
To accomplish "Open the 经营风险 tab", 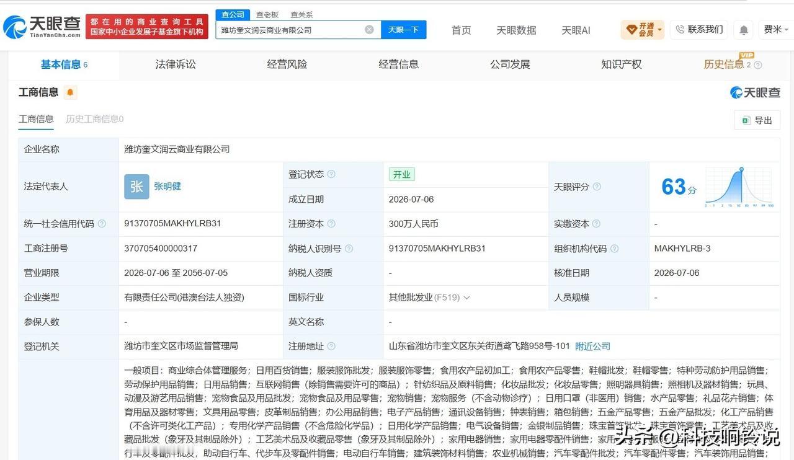I will tap(287, 64).
